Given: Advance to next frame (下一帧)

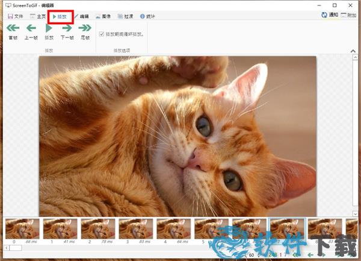Looking at the screenshot, I should [67, 29].
